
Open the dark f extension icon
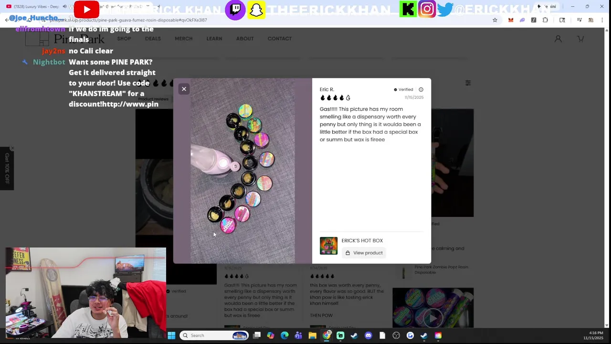534,20
